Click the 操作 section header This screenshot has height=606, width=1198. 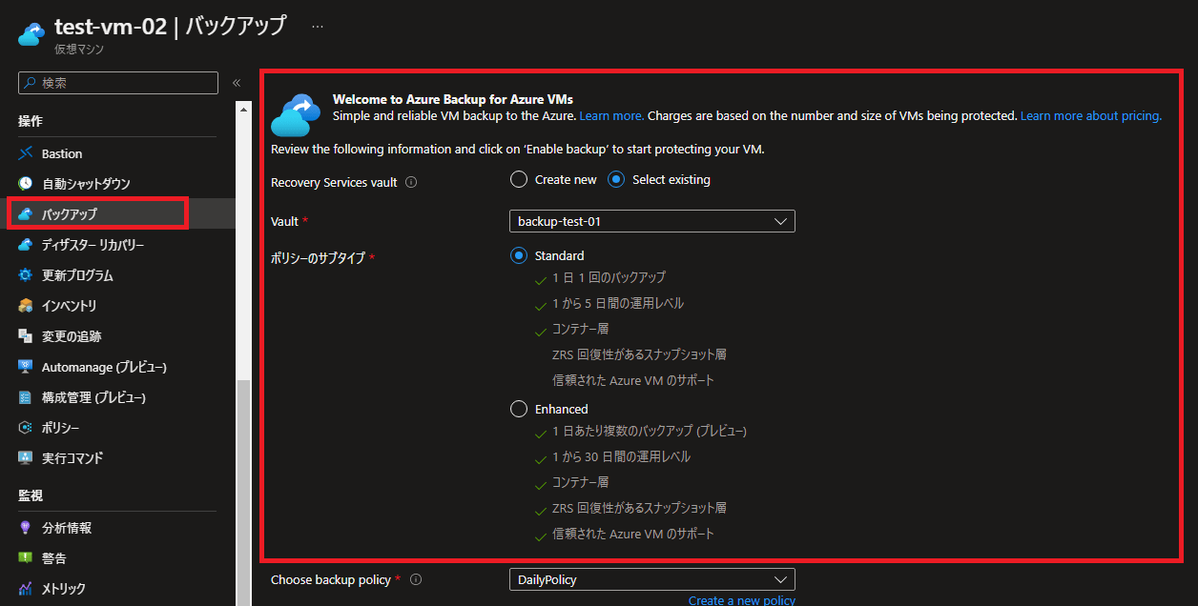pos(31,121)
